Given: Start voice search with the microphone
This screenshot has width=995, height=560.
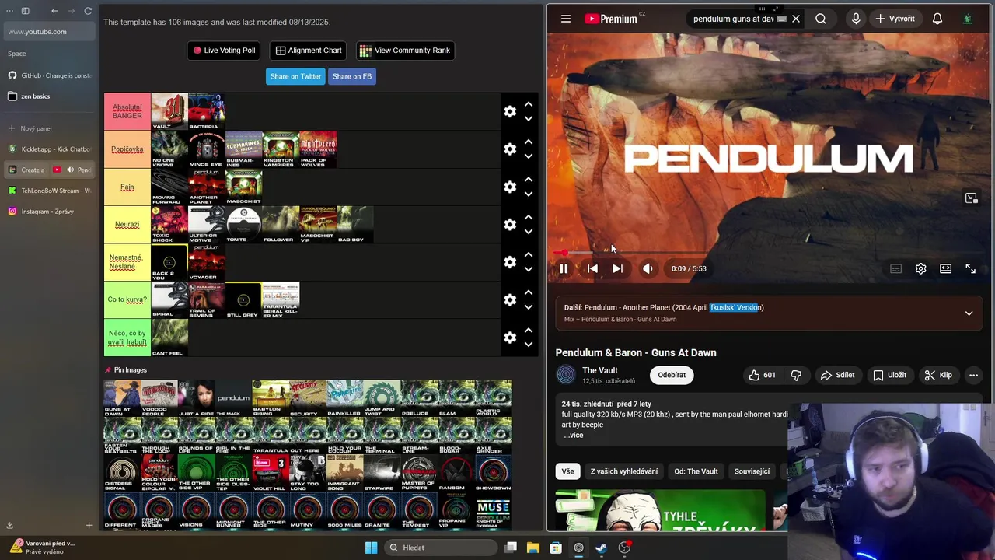Looking at the screenshot, I should [x=856, y=19].
